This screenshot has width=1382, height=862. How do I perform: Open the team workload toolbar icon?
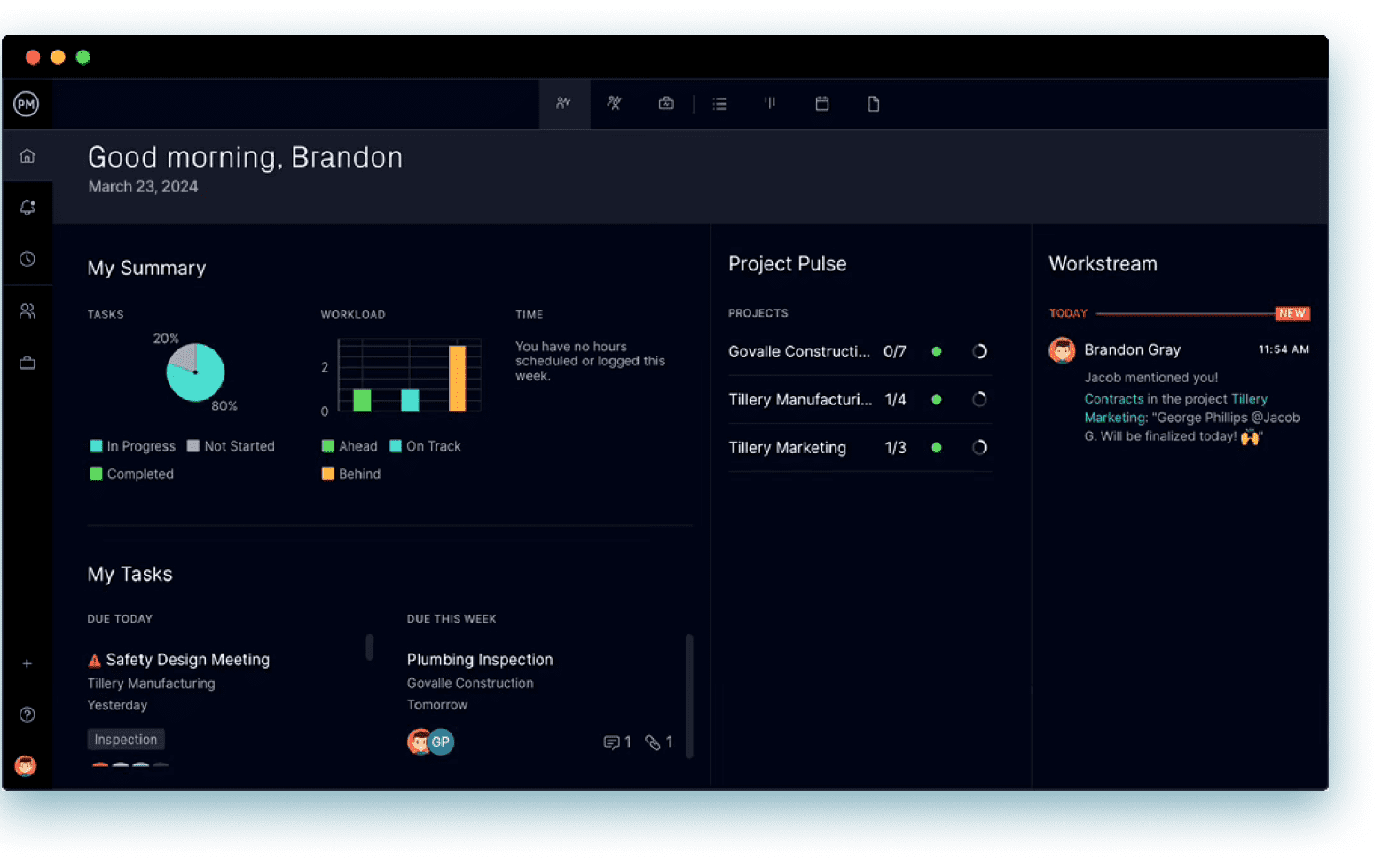click(x=615, y=104)
